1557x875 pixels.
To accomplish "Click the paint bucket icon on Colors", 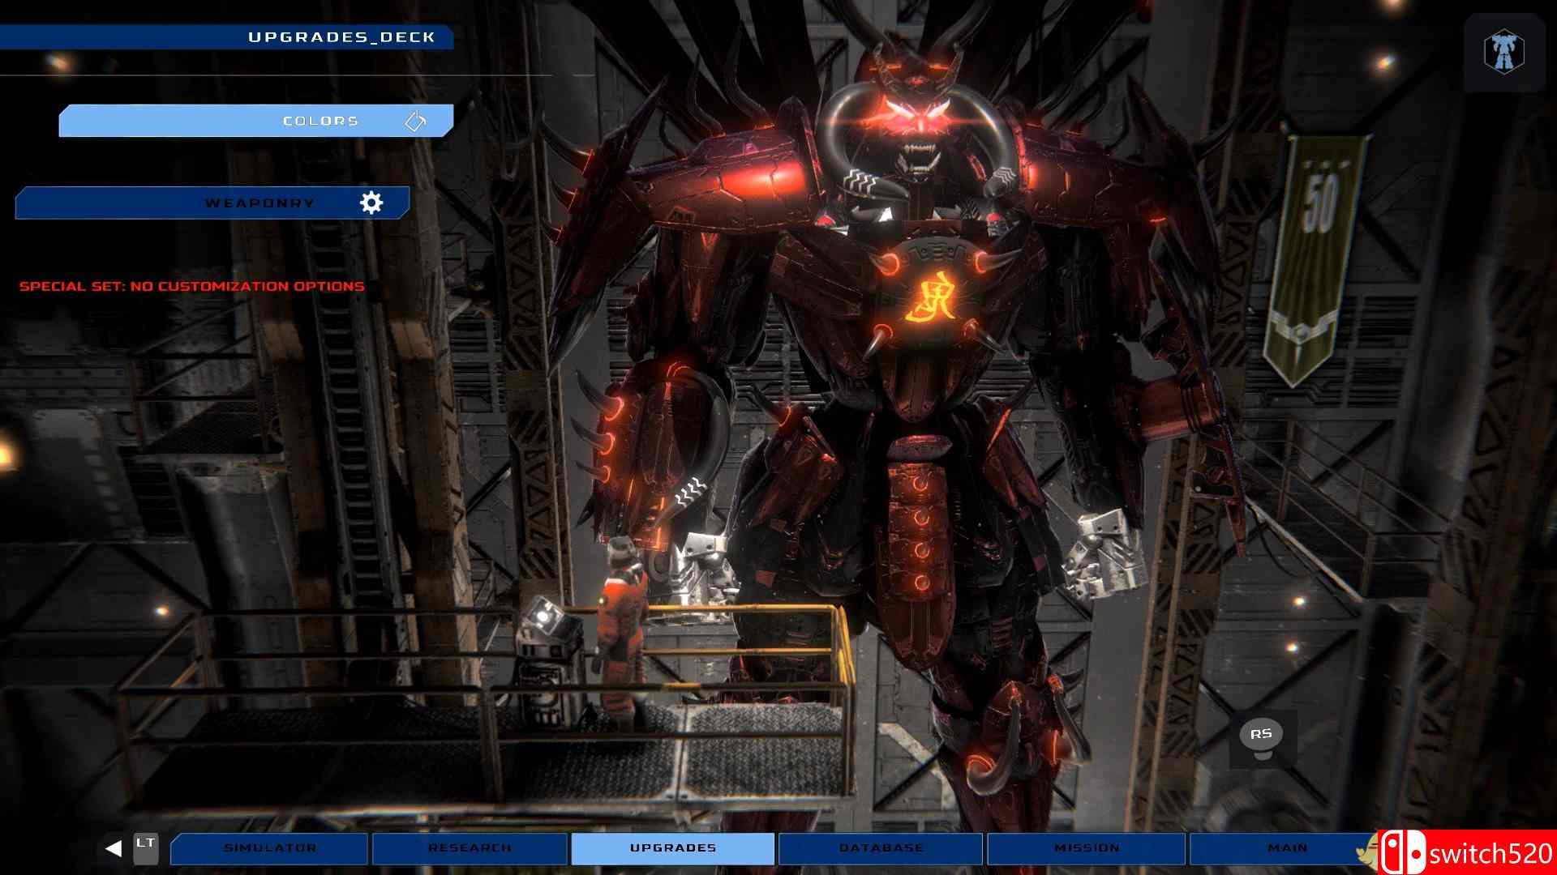I will click(x=415, y=121).
